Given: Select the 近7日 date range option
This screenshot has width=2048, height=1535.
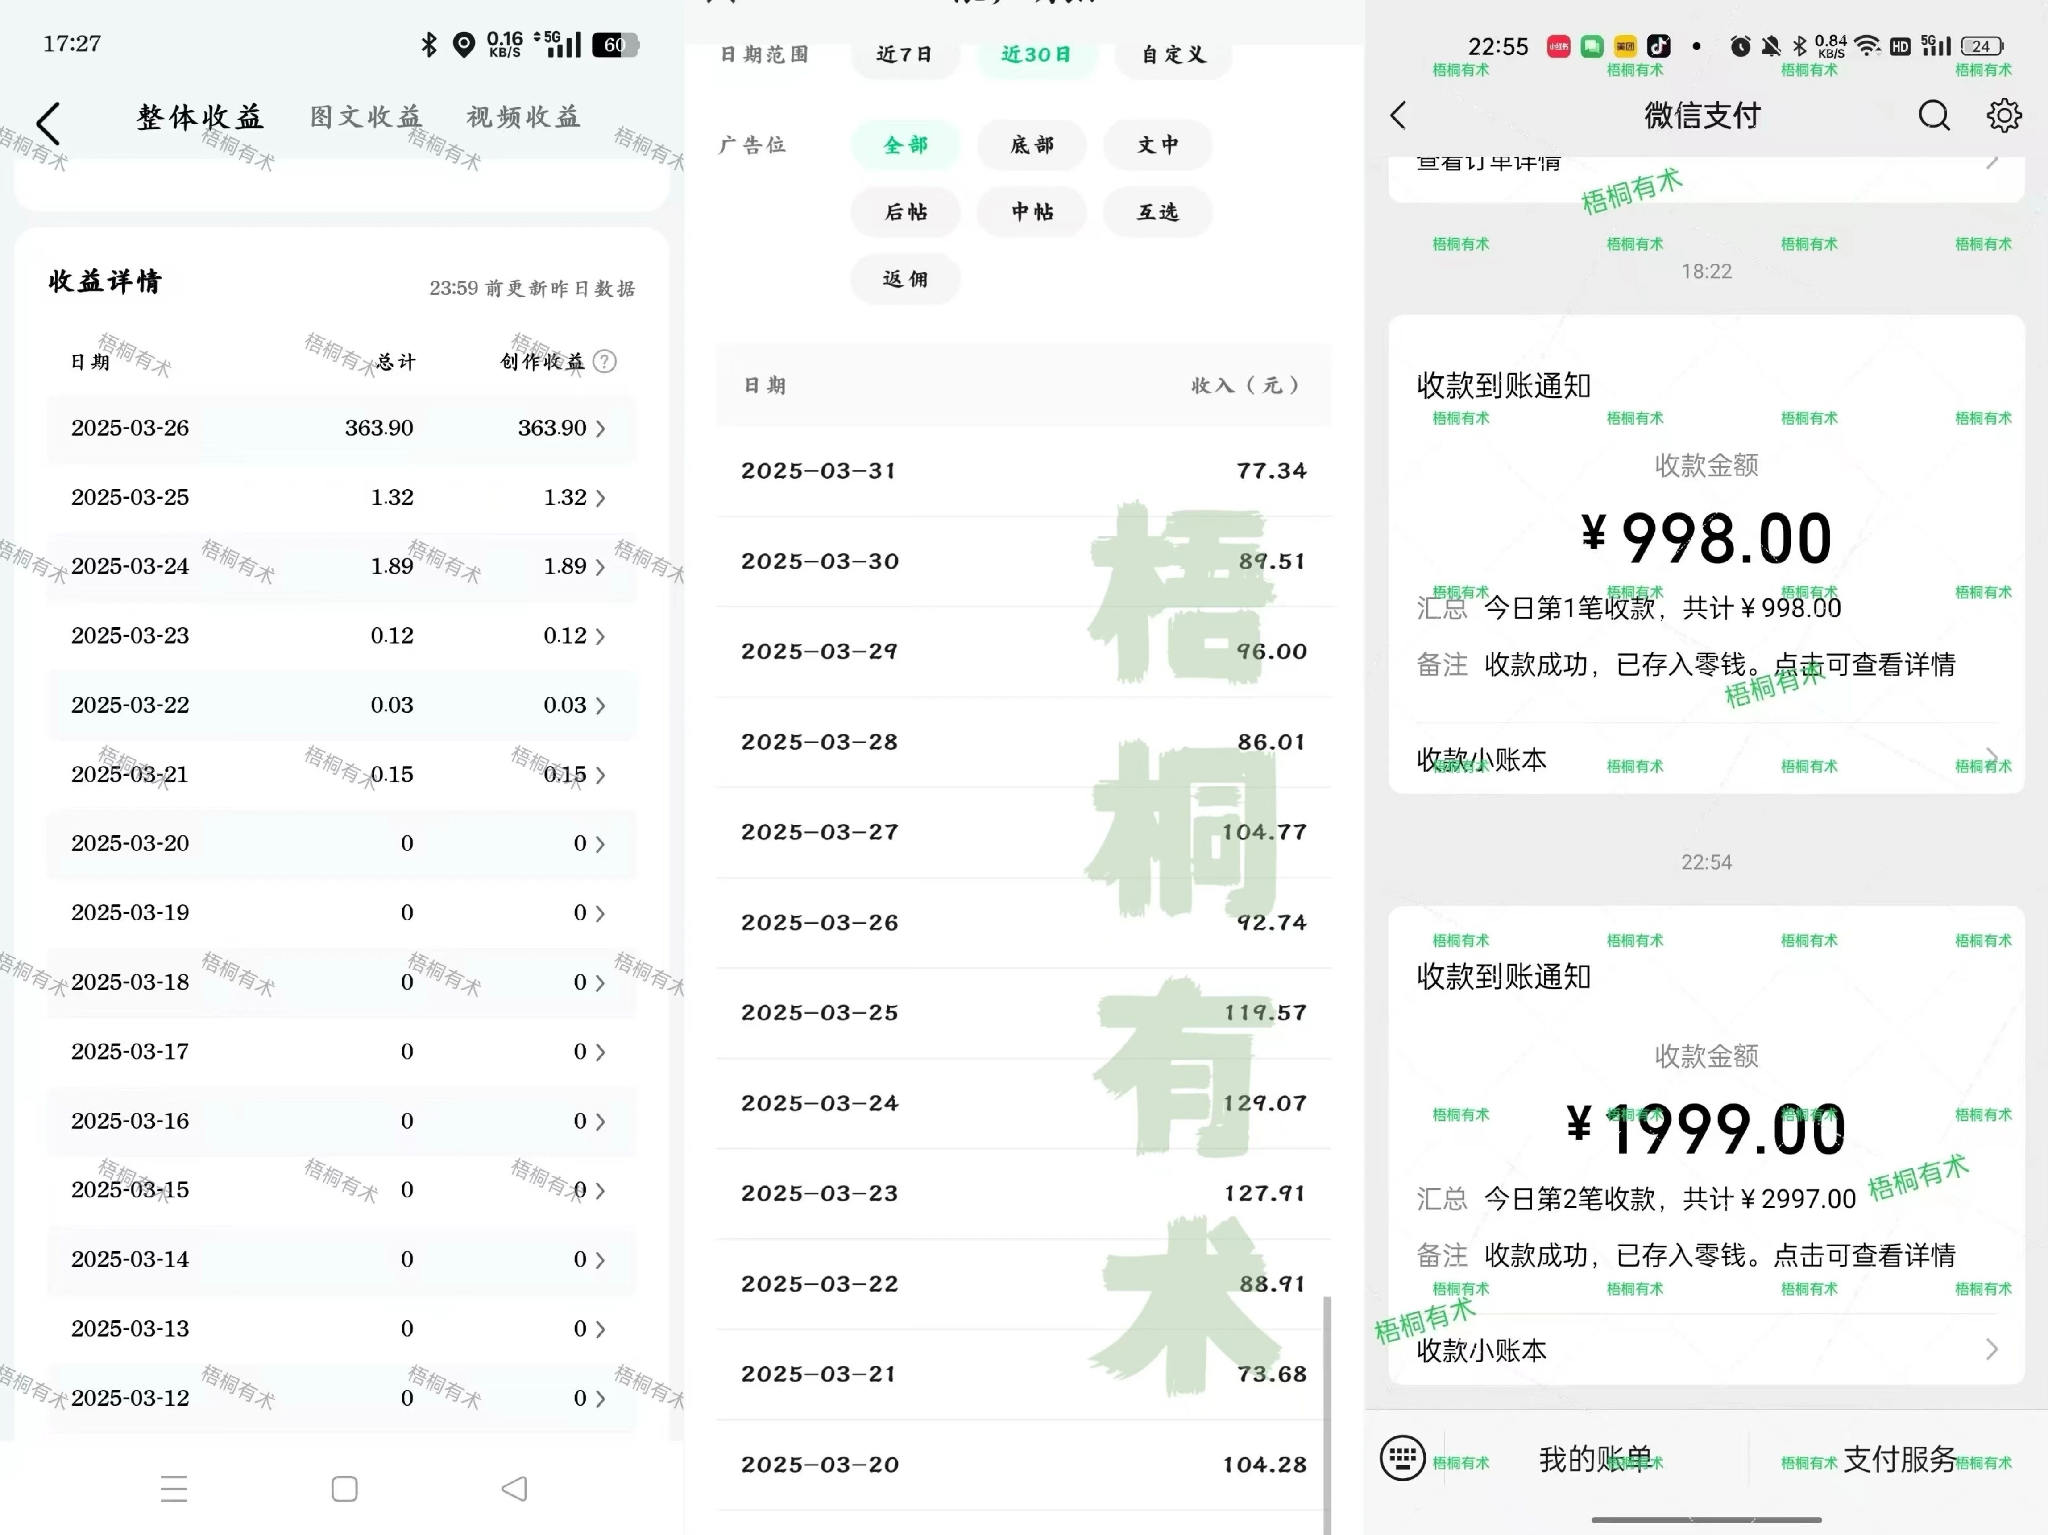Looking at the screenshot, I should [x=904, y=54].
